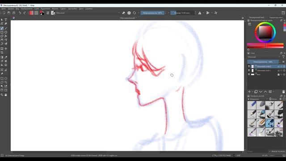
Task: Select the Rectangle shape tool
Action: click(2, 32)
